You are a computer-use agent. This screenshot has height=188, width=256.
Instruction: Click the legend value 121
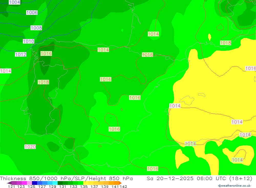[x=12, y=186]
